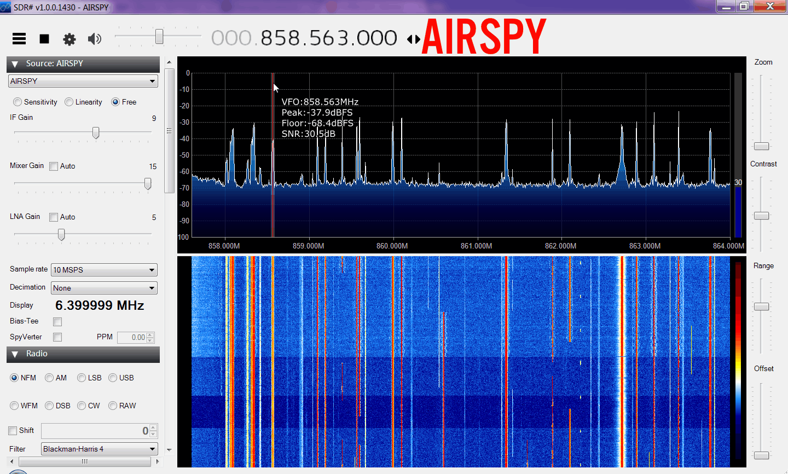
Task: Select the Linearity gain mode
Action: pyautogui.click(x=69, y=102)
